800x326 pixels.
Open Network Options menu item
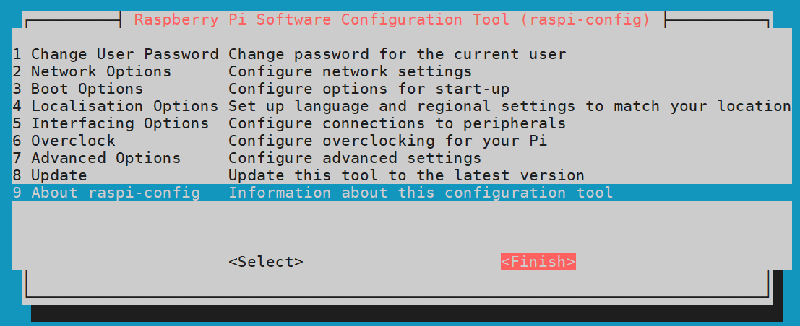coord(93,71)
